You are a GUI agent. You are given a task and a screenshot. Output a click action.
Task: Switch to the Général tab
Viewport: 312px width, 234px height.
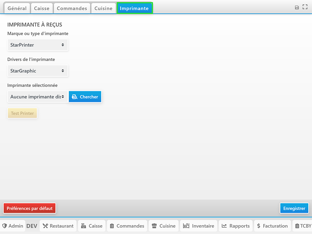pos(17,9)
